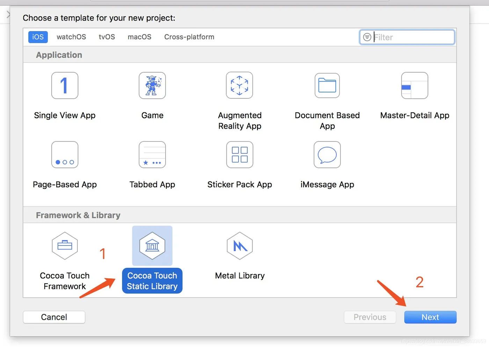
Task: Choose the Page-Based App icon
Action: click(65, 154)
